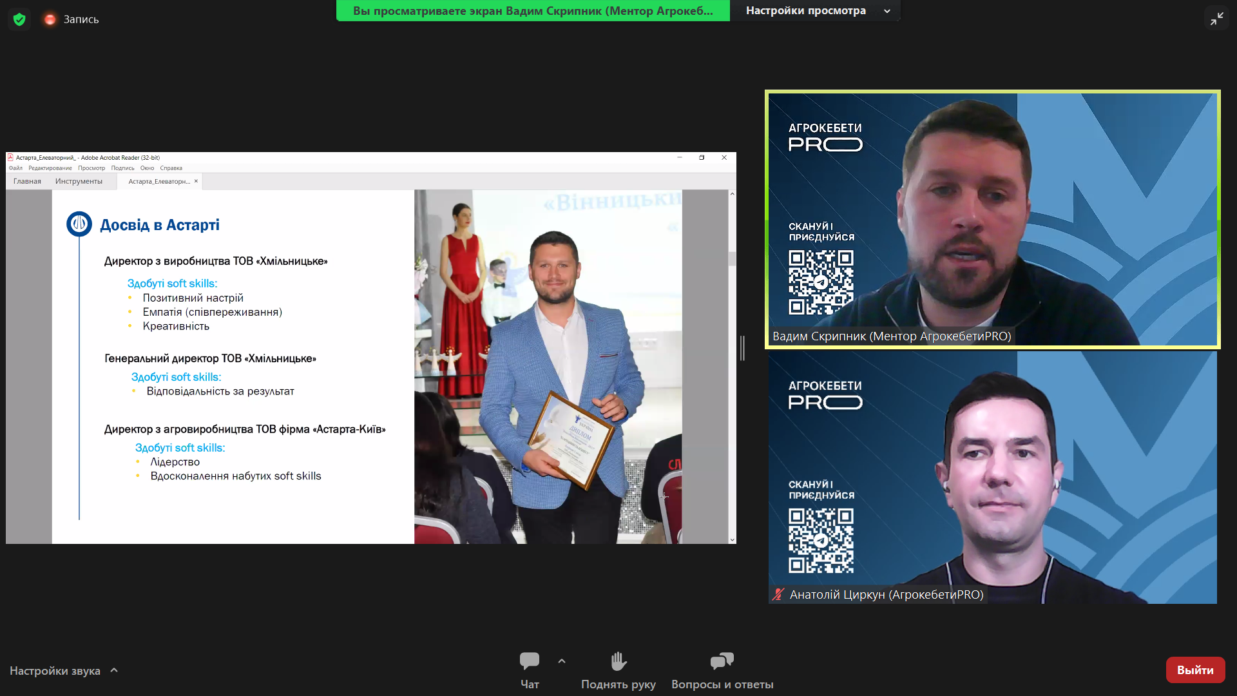Viewport: 1237px width, 696px height.
Task: Click the green encryption shield icon
Action: click(x=19, y=19)
